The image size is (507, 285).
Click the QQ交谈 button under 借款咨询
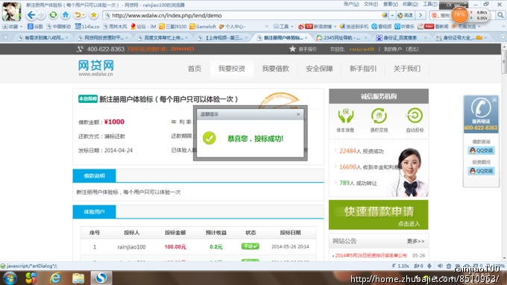481,151
